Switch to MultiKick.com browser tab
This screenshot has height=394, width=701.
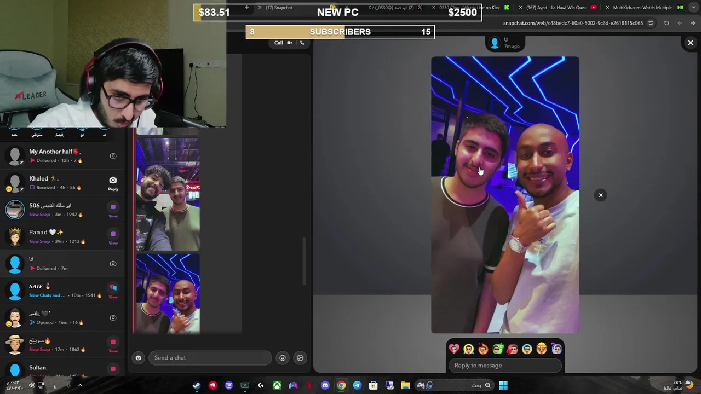tap(642, 8)
